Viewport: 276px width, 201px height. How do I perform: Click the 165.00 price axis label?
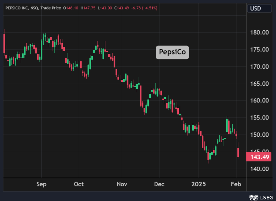pos(259,84)
